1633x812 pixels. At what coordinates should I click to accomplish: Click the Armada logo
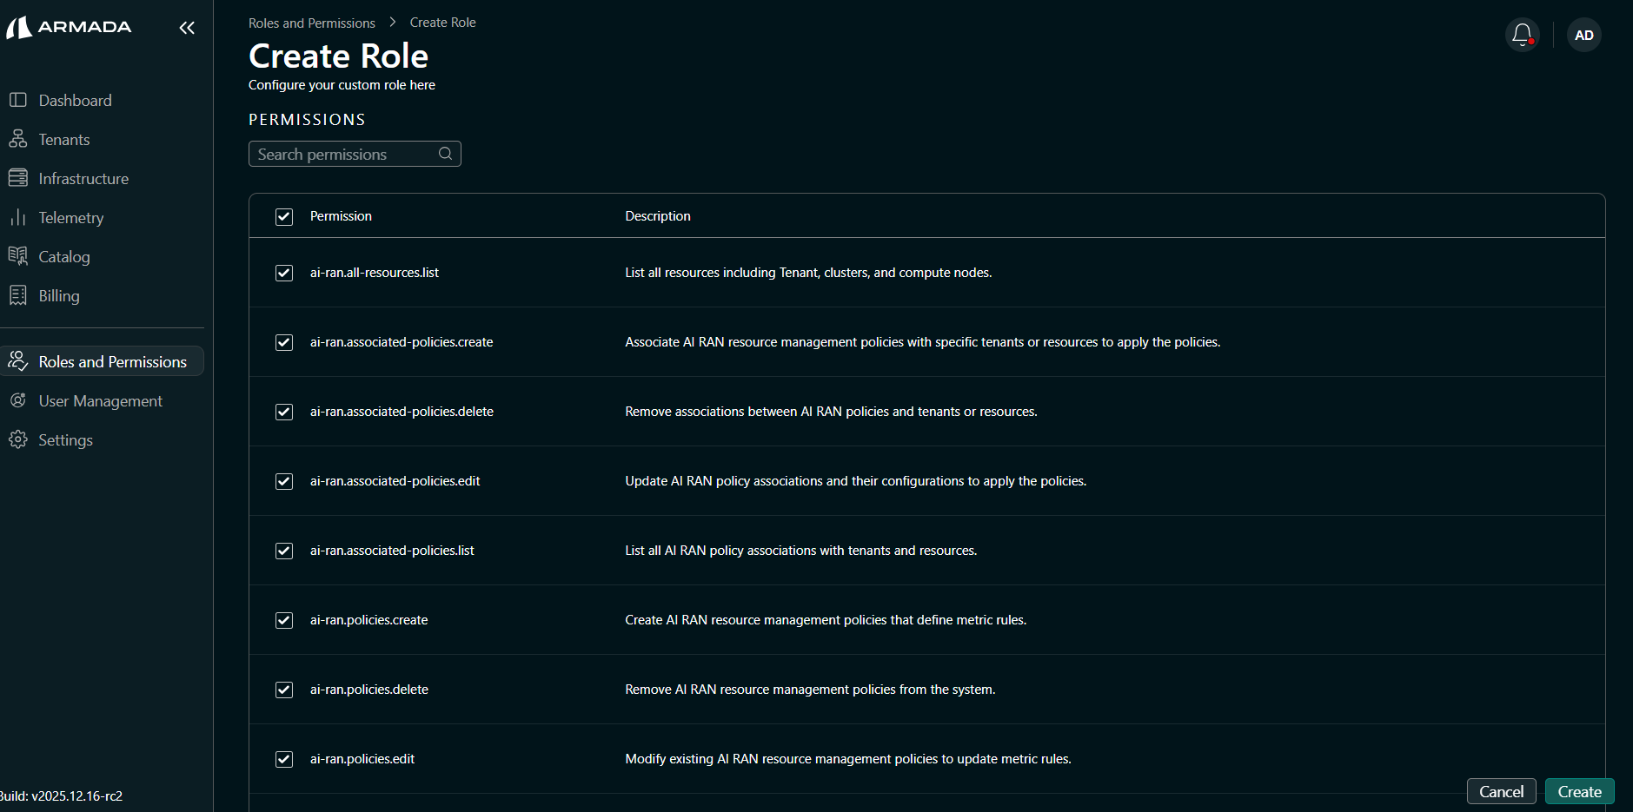pos(69,27)
